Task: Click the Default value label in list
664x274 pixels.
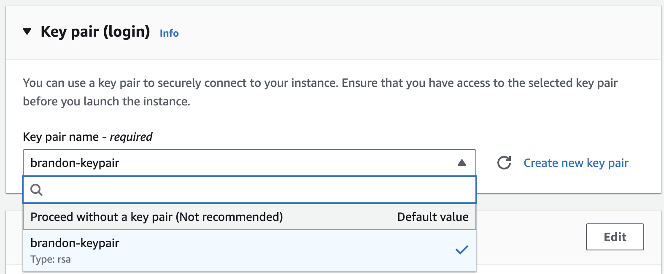Action: [x=433, y=217]
